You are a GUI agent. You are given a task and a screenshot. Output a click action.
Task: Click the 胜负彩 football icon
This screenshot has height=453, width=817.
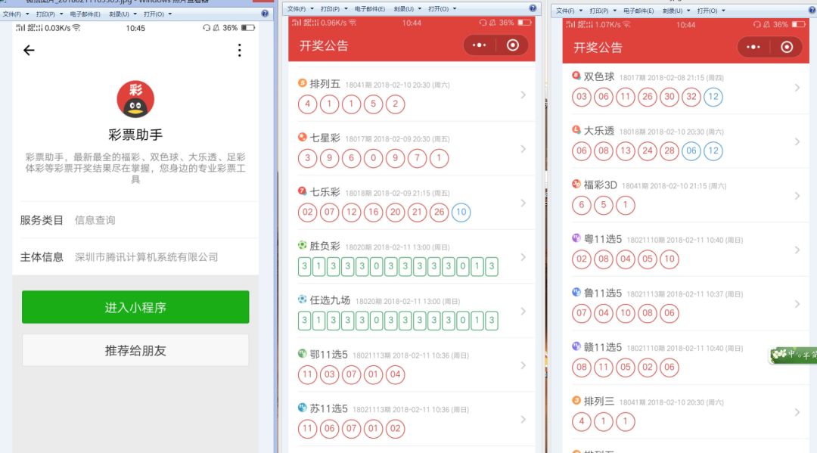pyautogui.click(x=302, y=245)
